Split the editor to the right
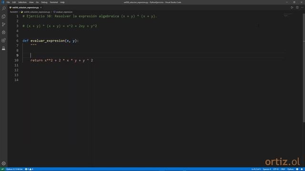Image resolution: width=305 pixels, height=171 pixels. click(297, 8)
